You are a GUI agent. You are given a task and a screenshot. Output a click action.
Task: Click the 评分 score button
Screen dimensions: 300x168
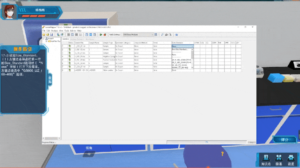[x=285, y=140]
